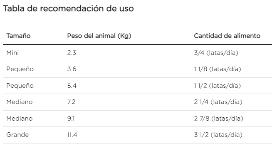
Task: Select the 'Peso del animal (Kg)' header
Action: 99,36
